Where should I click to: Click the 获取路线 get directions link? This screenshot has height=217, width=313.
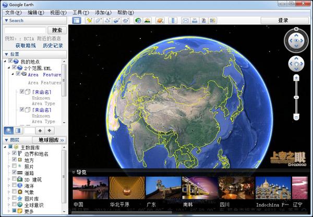pyautogui.click(x=26, y=46)
